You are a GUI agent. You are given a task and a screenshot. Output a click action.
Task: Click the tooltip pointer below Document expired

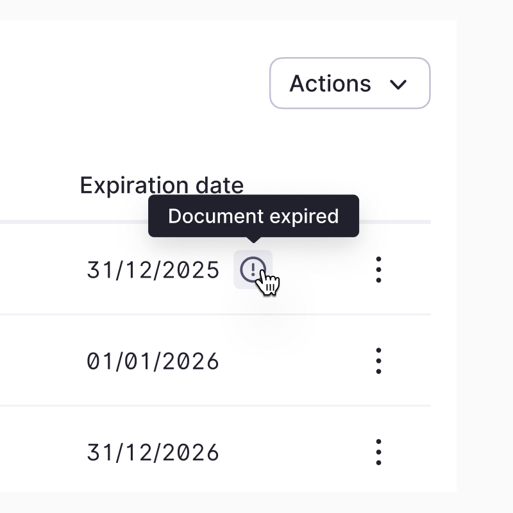pos(253,240)
